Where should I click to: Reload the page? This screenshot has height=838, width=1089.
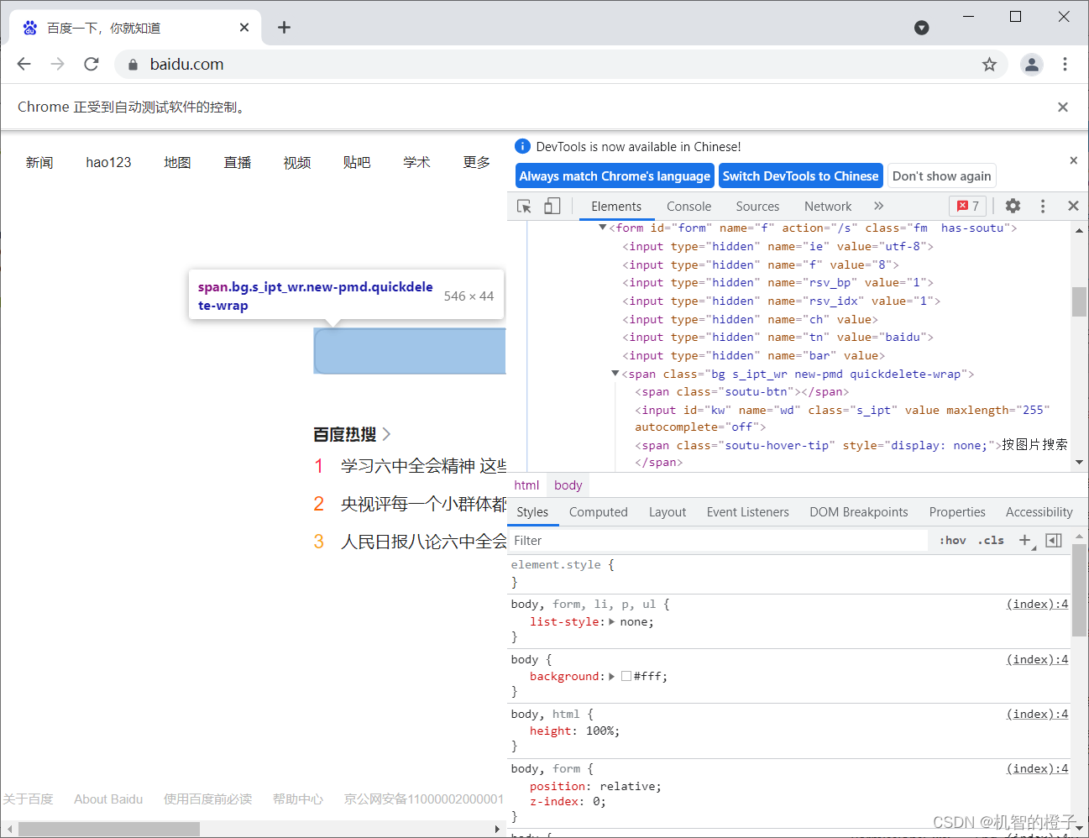coord(92,65)
